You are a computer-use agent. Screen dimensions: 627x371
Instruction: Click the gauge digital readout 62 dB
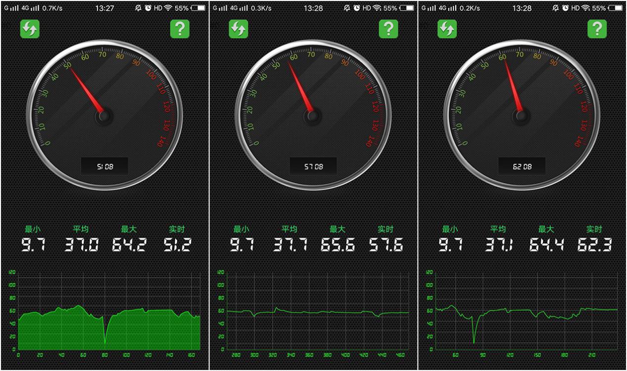pos(522,167)
